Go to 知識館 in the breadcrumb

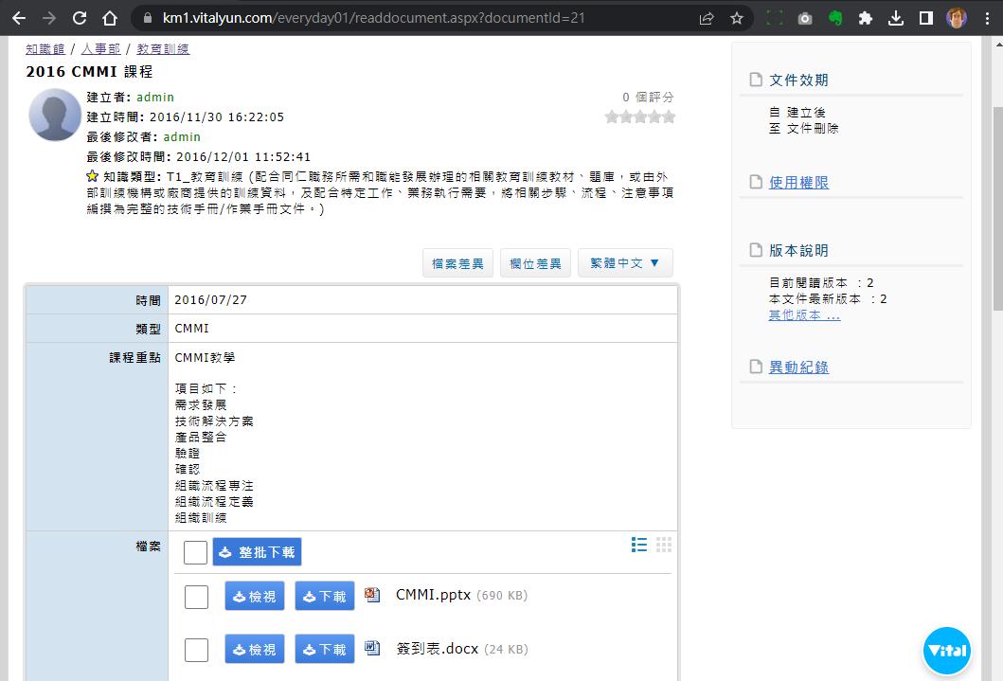pos(45,49)
